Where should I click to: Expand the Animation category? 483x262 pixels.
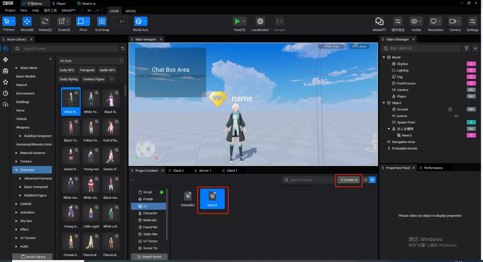pos(16,212)
